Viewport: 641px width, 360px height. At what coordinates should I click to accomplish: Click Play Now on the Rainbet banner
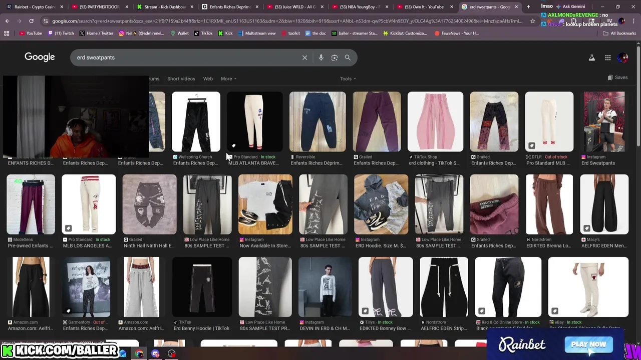(x=588, y=344)
